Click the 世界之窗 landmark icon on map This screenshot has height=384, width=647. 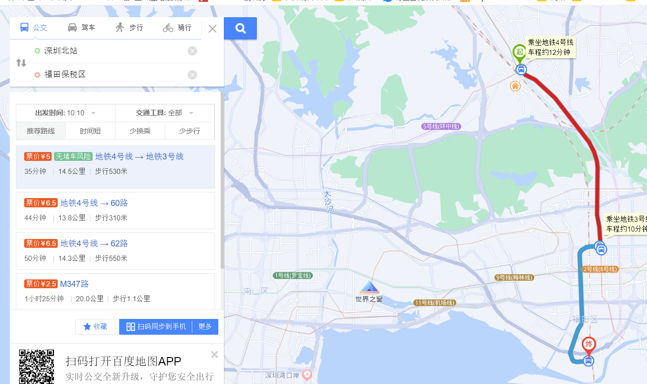click(370, 287)
